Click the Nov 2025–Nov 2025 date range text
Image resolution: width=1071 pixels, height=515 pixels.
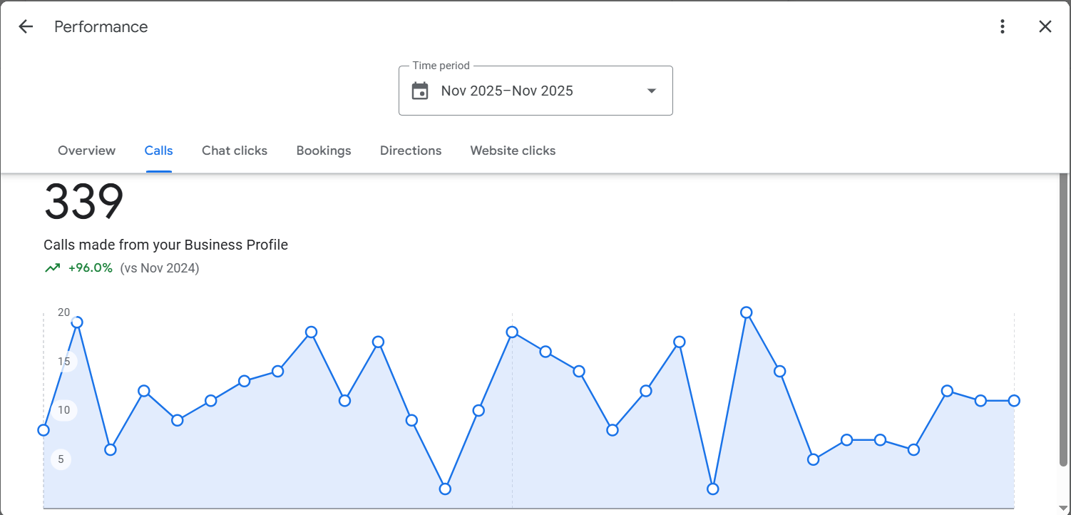507,91
